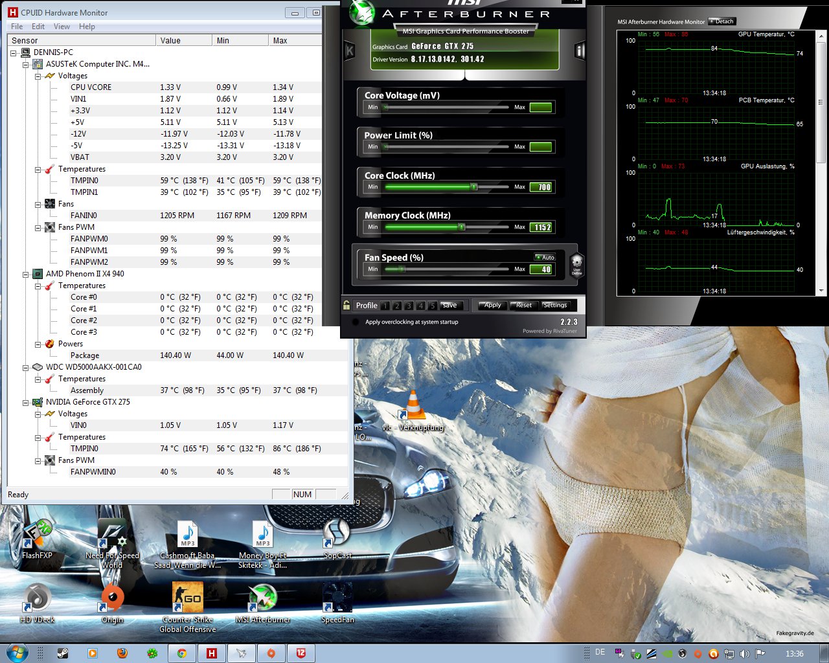Collapse the ASUSTeK Computer INC. node
Screen dimensions: 829x663
[x=26, y=64]
